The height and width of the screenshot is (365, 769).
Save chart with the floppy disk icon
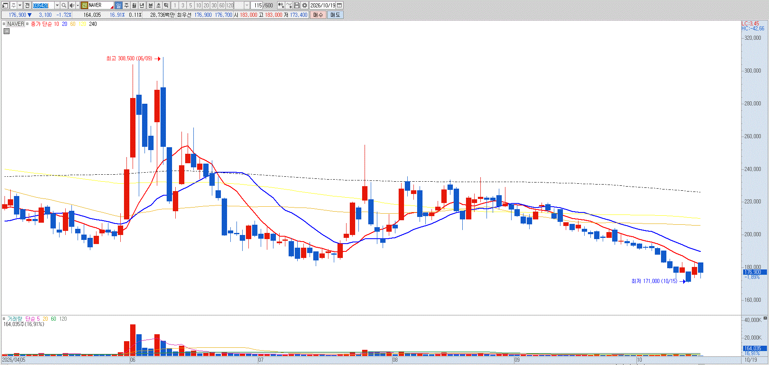point(297,5)
